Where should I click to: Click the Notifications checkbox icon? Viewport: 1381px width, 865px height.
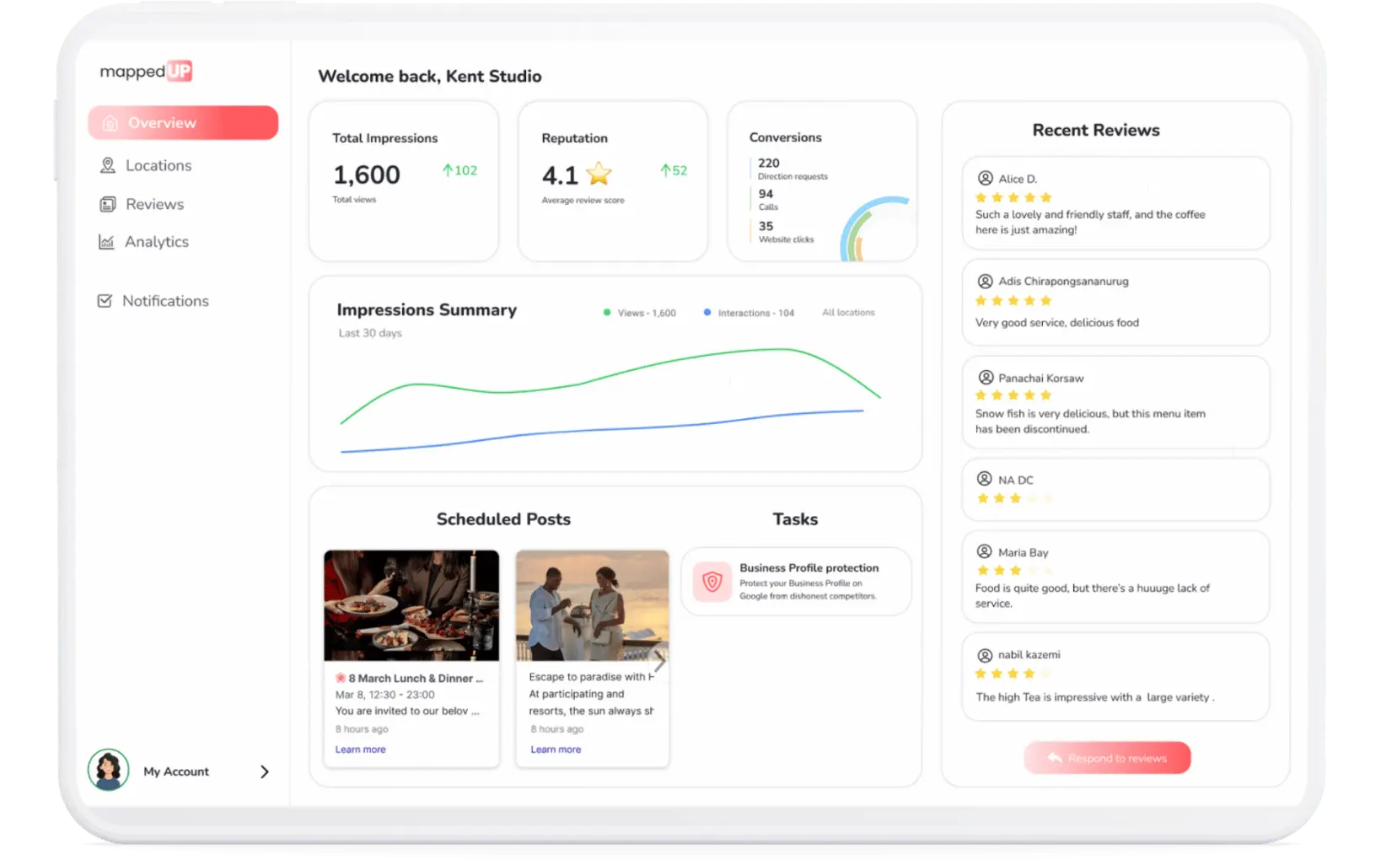click(x=105, y=301)
